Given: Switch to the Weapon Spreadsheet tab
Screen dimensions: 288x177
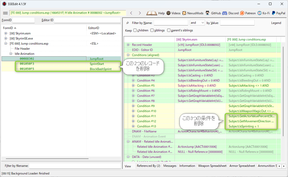Looking at the screenshot, I should 212,166.
